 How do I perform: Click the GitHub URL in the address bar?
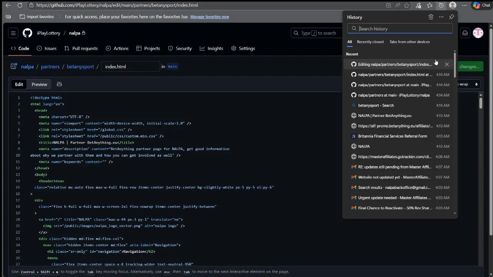117,5
